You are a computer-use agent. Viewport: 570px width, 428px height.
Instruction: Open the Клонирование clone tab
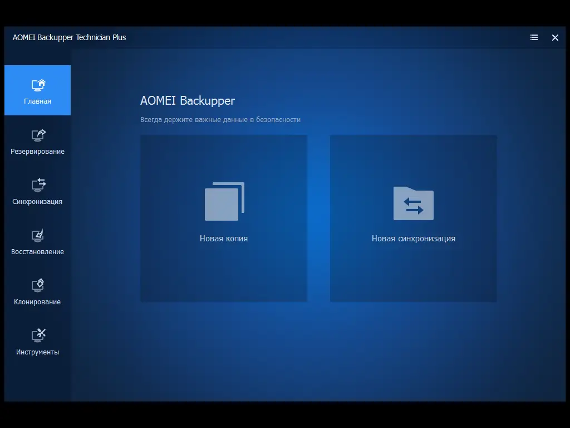(37, 292)
